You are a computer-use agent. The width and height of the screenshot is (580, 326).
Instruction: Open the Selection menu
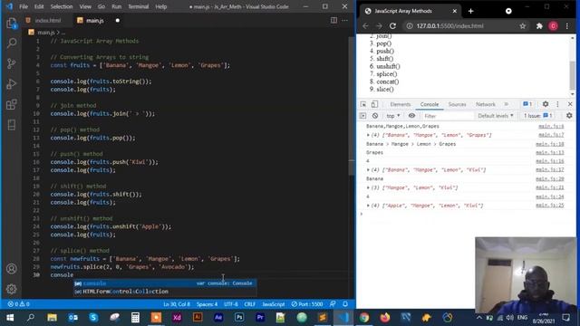pyautogui.click(x=62, y=6)
